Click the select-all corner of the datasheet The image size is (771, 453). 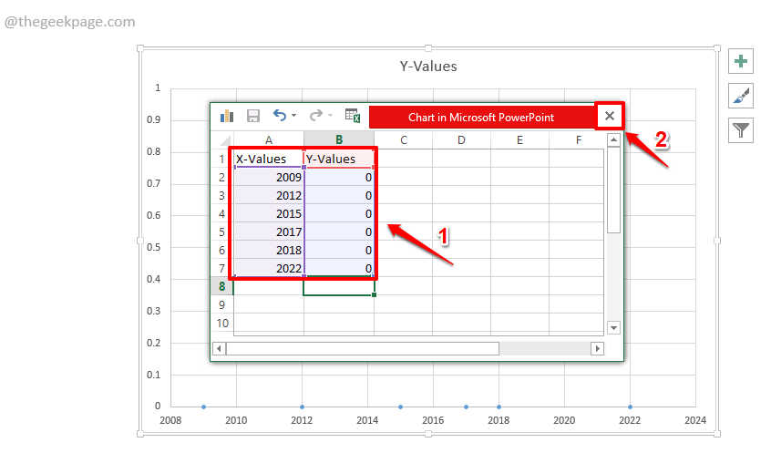tap(222, 139)
